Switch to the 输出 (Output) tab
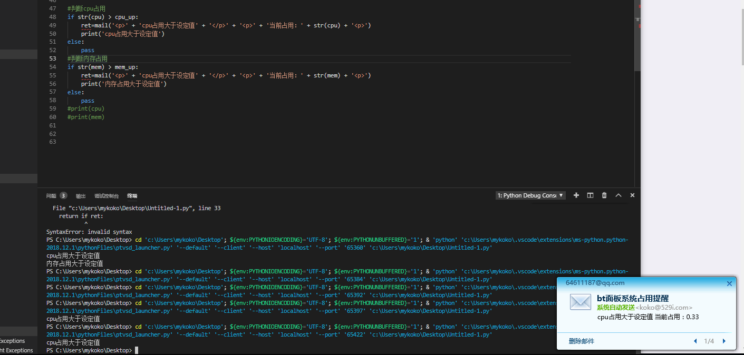The width and height of the screenshot is (744, 355). coord(81,196)
